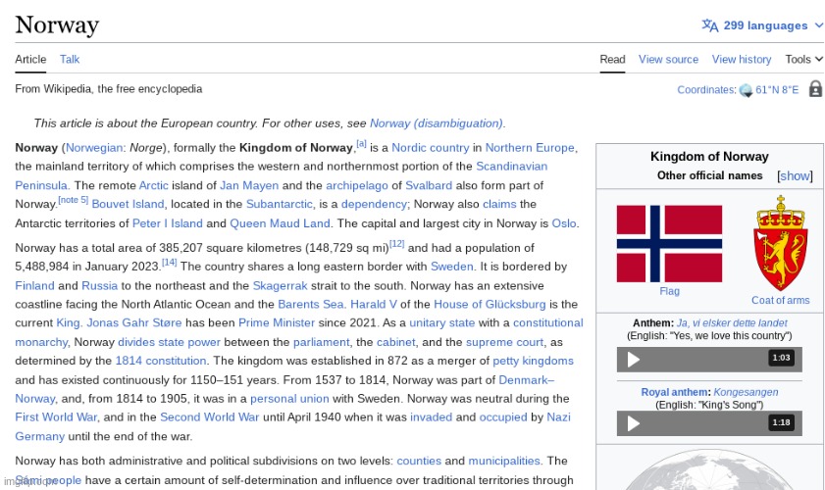Click the 61°N 8°E coordinates link
This screenshot has height=490, width=825.
point(777,90)
